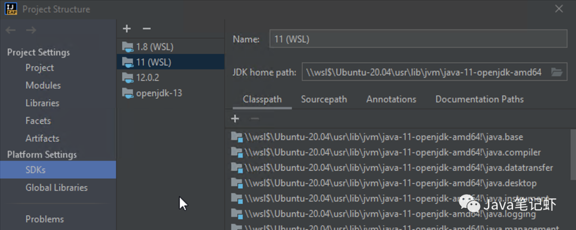The height and width of the screenshot is (230, 576).
Task: Click the SDK Name input field
Action: pos(419,39)
